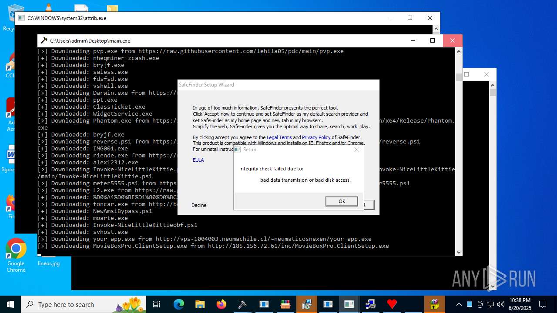
Task: Click main.exe scrollbar up arrow
Action: point(459,51)
